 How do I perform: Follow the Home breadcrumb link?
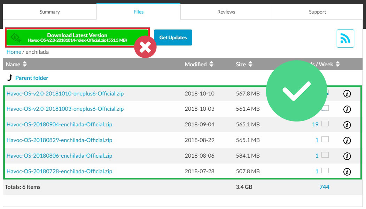pyautogui.click(x=14, y=52)
